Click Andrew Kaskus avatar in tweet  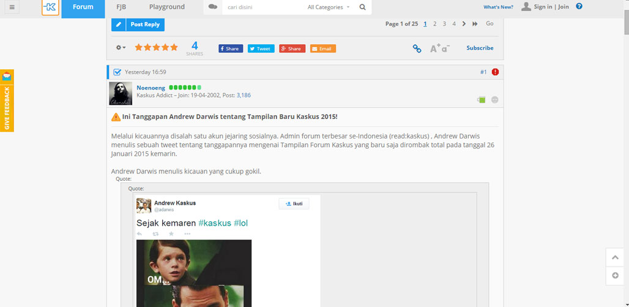pos(144,205)
